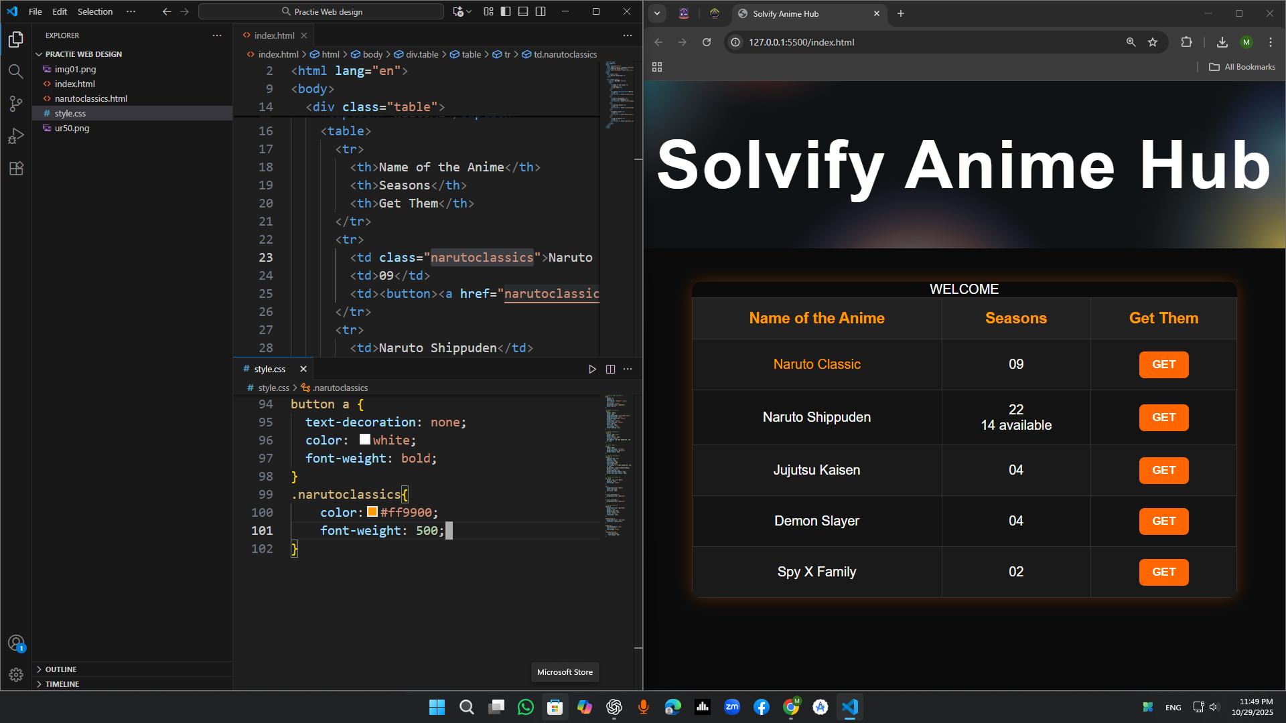Open Customize Layout button in VS Code
Image resolution: width=1286 pixels, height=723 pixels.
click(488, 11)
